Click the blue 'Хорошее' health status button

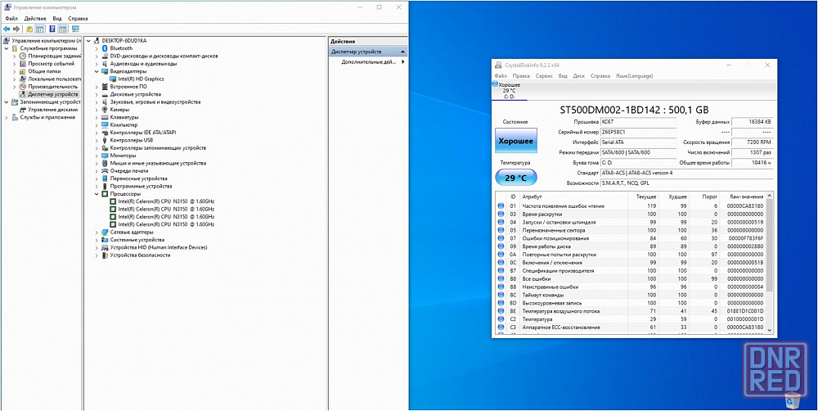click(516, 141)
